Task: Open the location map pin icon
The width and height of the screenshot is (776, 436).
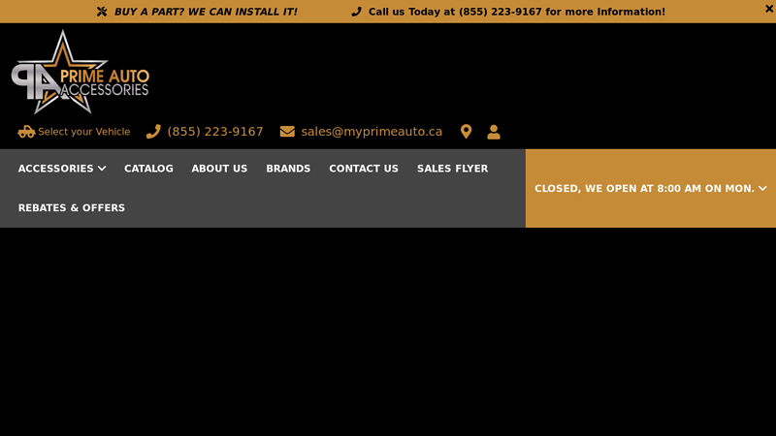Action: tap(466, 132)
